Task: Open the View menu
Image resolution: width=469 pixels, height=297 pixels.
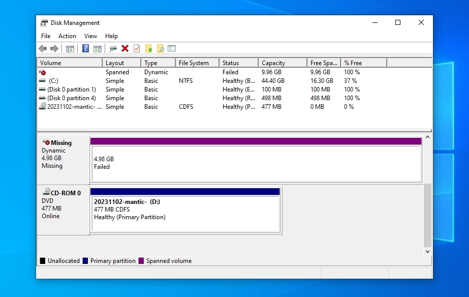Action: coord(90,36)
